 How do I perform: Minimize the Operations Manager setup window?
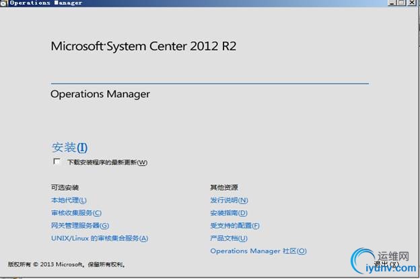tap(392, 3)
